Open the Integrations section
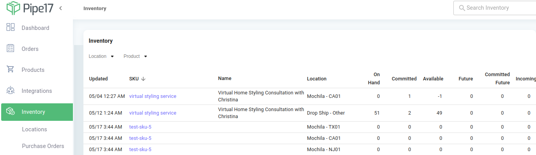 pos(37,91)
